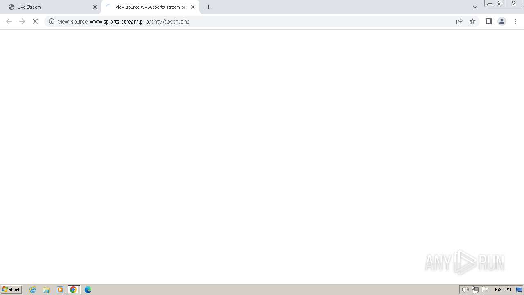Open Chrome three-dot menu
Viewport: 524px width, 295px height.
pos(515,21)
